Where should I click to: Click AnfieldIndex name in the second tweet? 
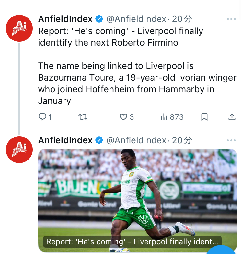[x=65, y=140]
